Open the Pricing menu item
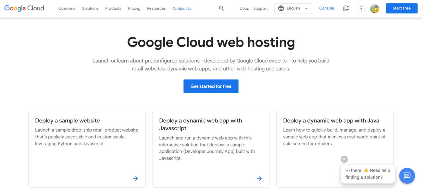The height and width of the screenshot is (190, 422). pos(134,8)
